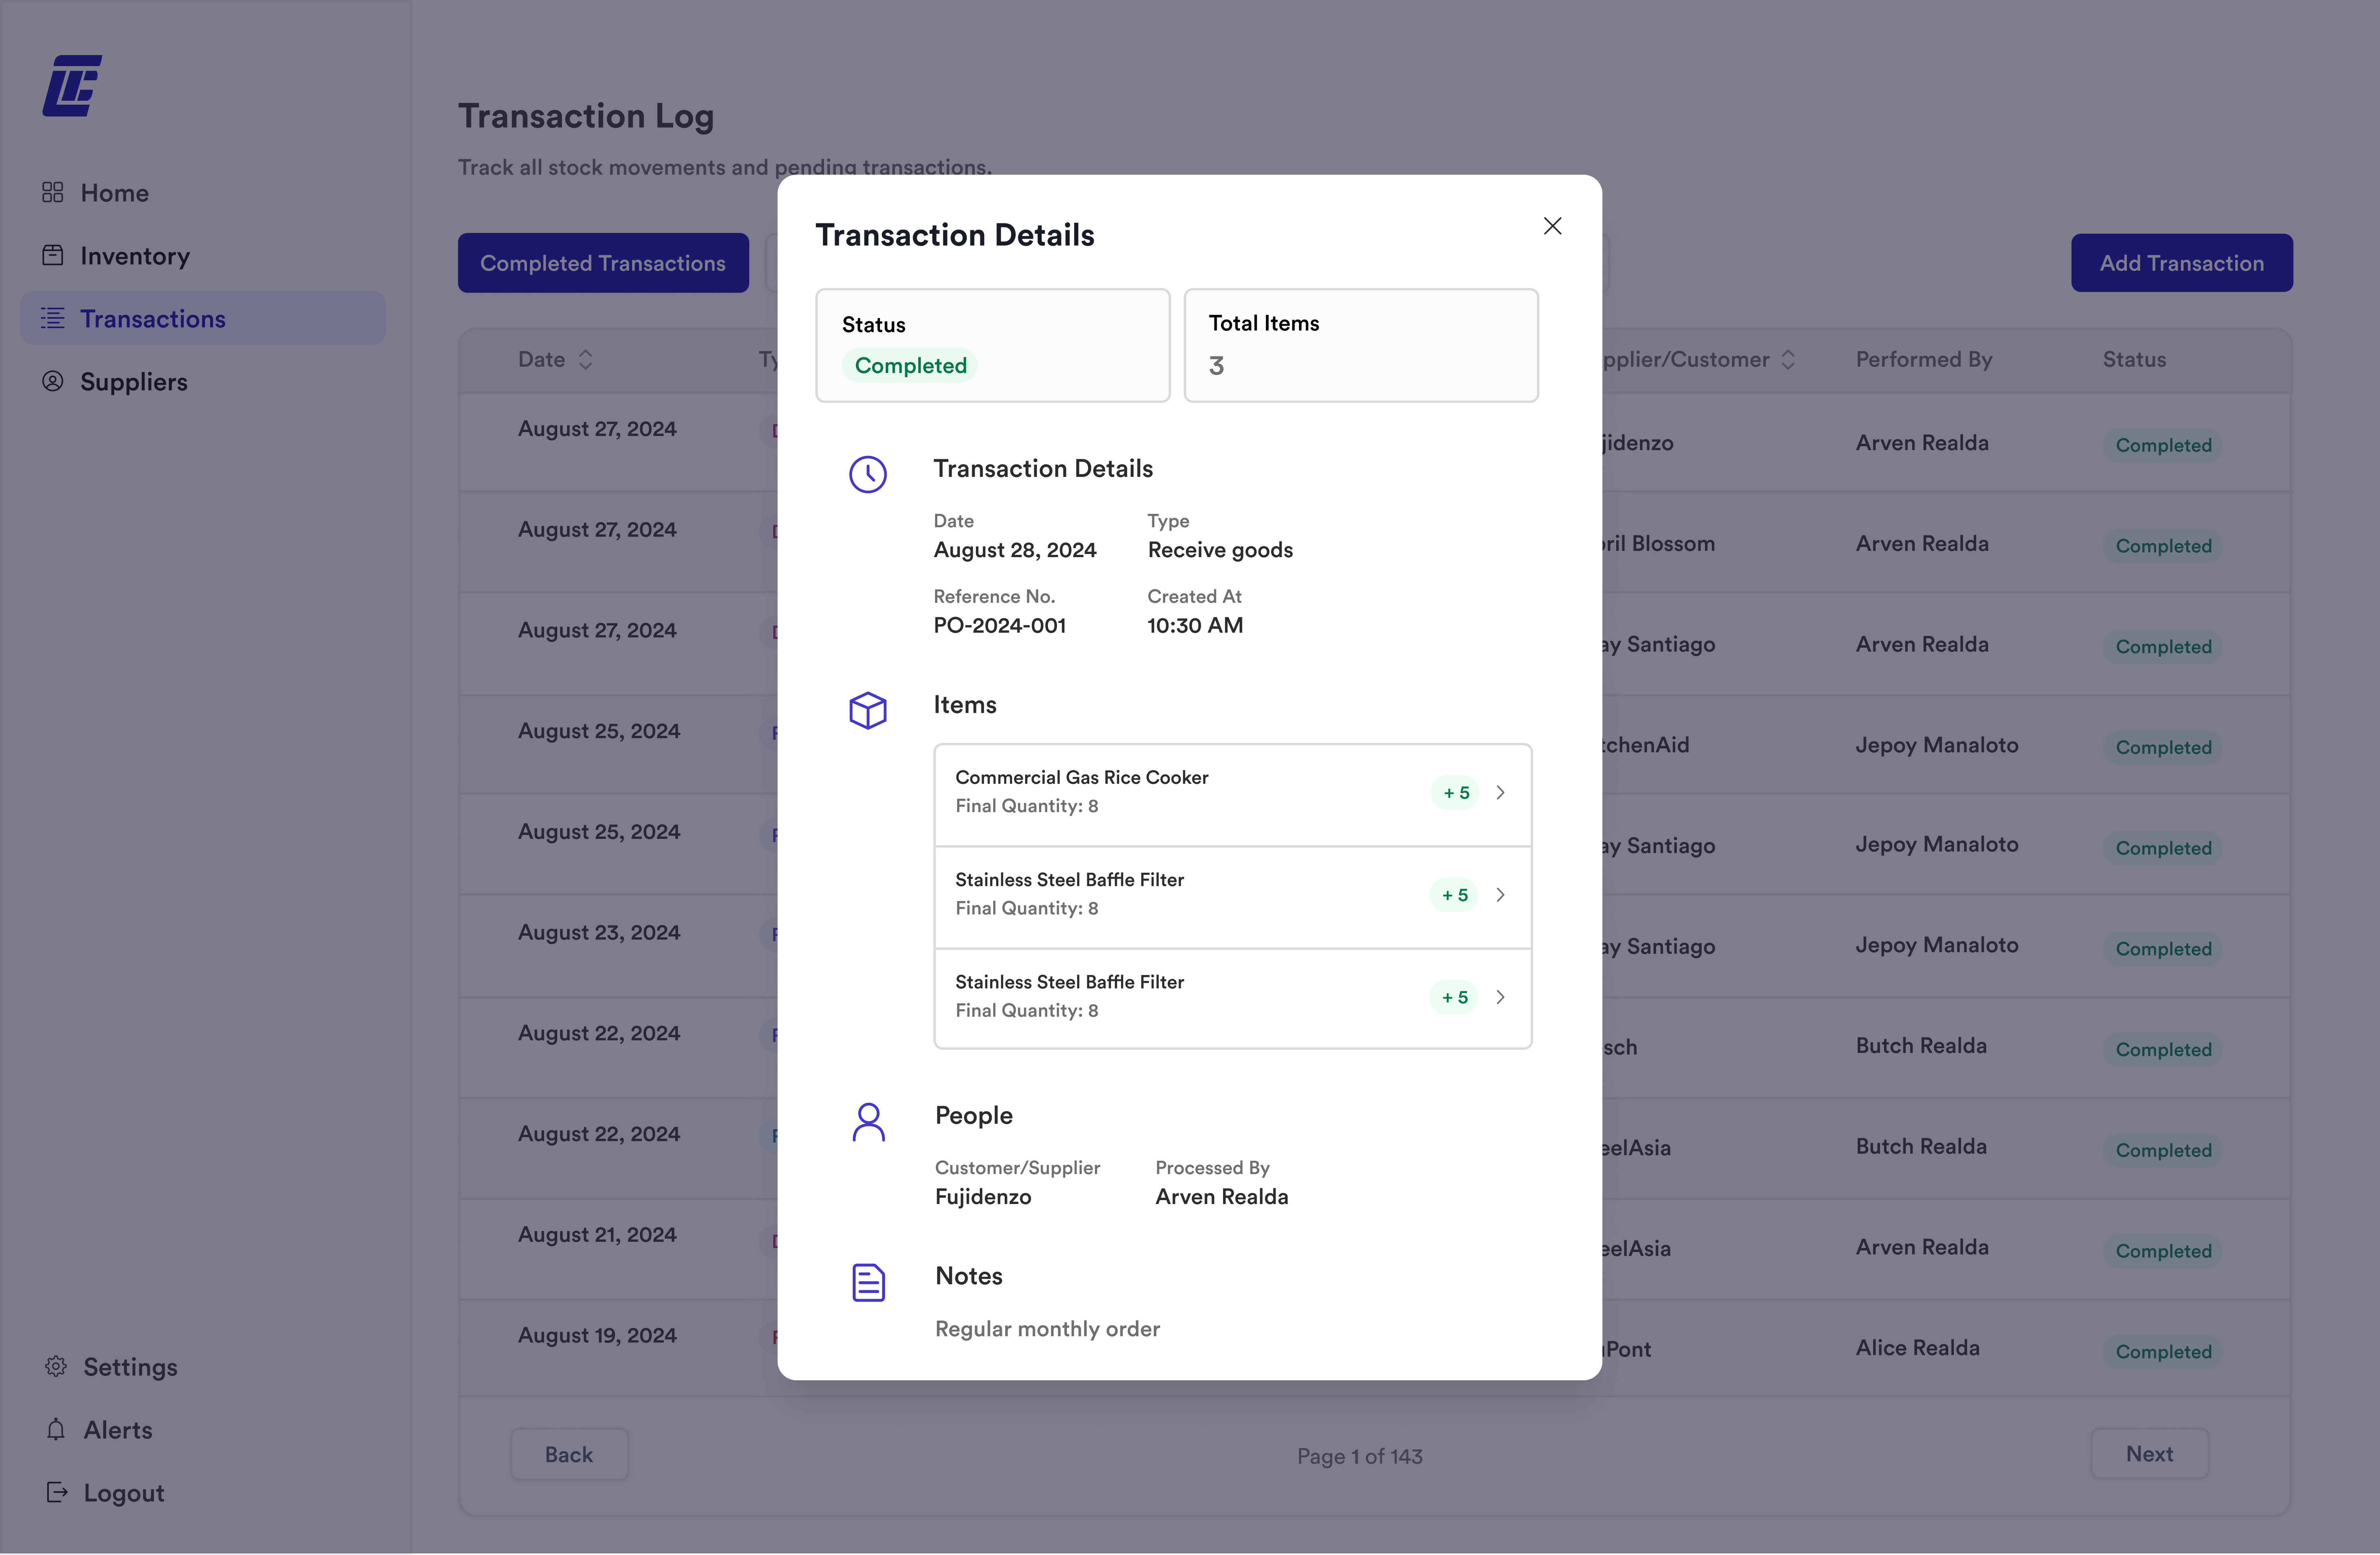The height and width of the screenshot is (1555, 2380).
Task: Click the clock icon beside Transaction Details
Action: coord(868,474)
